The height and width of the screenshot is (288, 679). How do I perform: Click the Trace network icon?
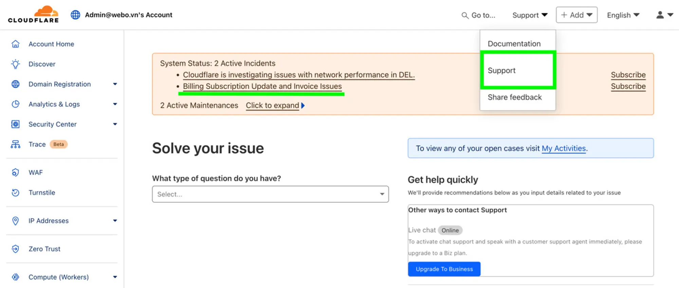[15, 144]
